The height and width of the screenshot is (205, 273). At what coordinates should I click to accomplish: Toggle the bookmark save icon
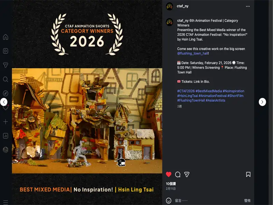248,175
